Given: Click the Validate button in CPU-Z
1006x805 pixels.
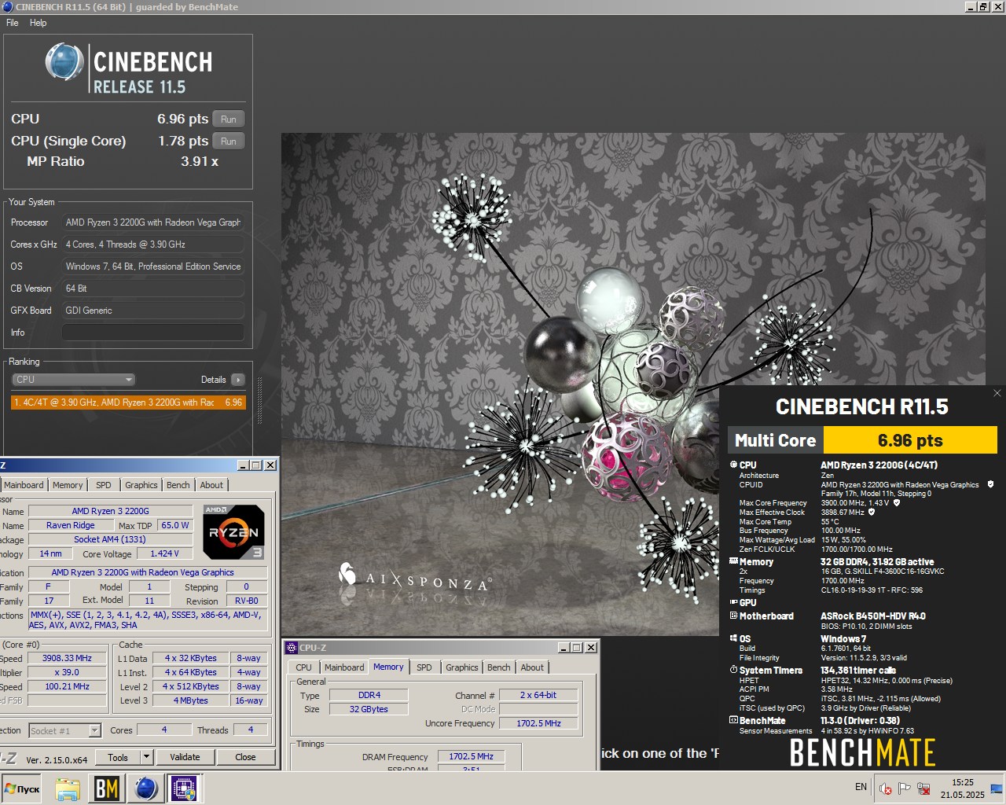Looking at the screenshot, I should tap(185, 757).
